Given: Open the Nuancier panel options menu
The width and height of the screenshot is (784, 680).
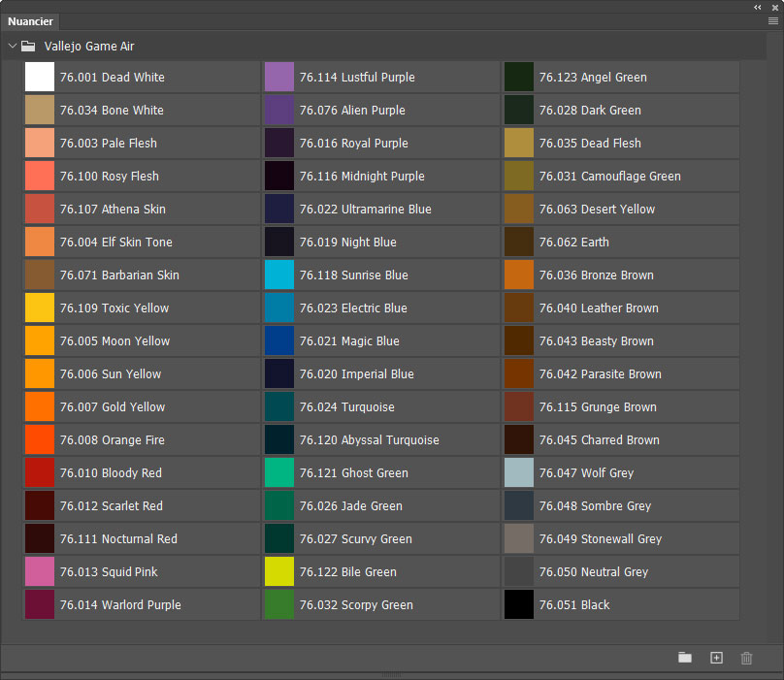Looking at the screenshot, I should (x=772, y=20).
